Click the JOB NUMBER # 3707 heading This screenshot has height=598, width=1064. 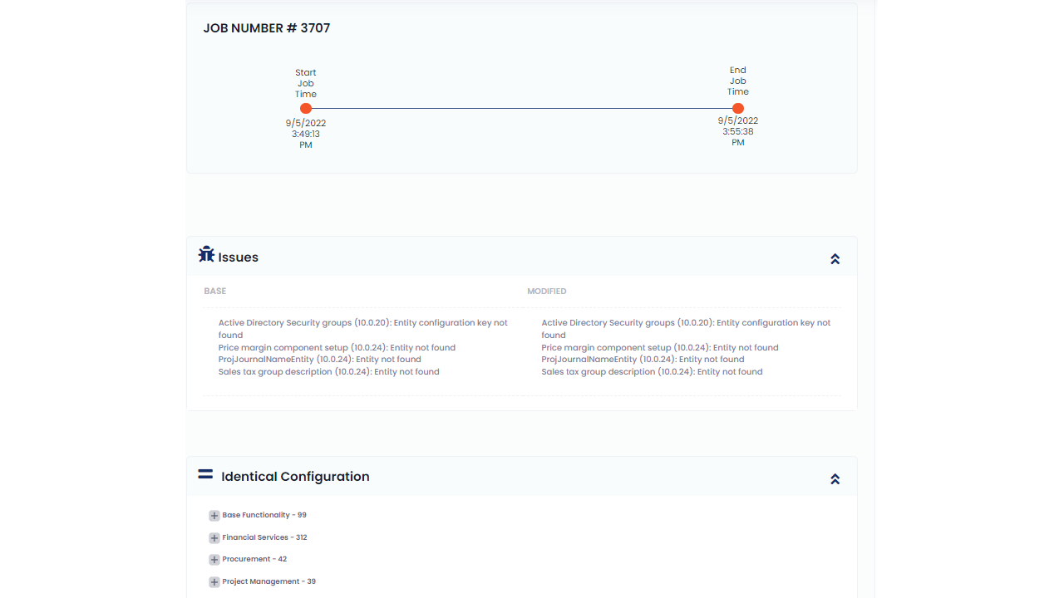click(x=267, y=28)
